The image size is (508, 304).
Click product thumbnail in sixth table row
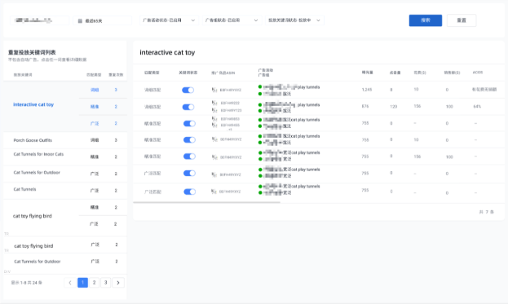(x=214, y=174)
